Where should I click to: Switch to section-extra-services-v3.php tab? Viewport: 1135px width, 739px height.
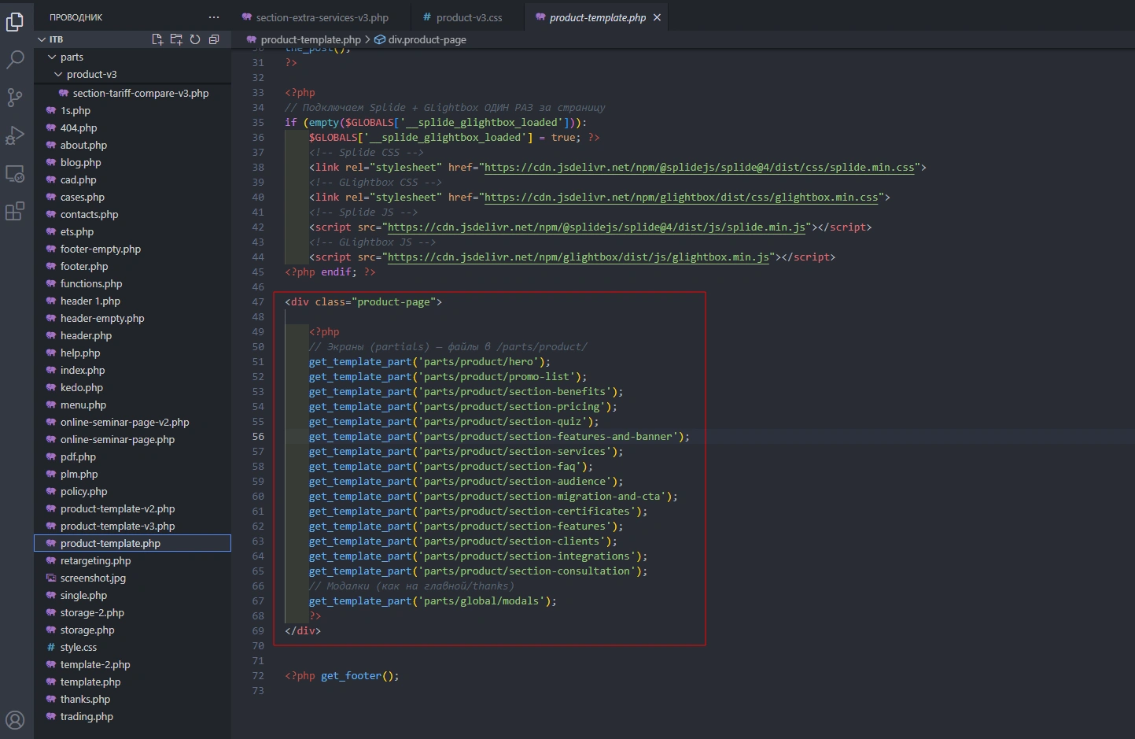point(322,17)
